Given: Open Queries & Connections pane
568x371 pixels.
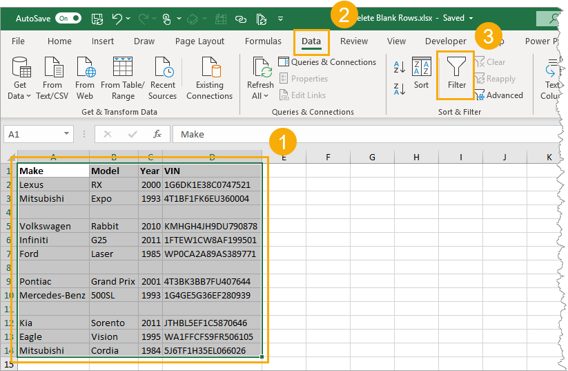Looking at the screenshot, I should click(327, 62).
